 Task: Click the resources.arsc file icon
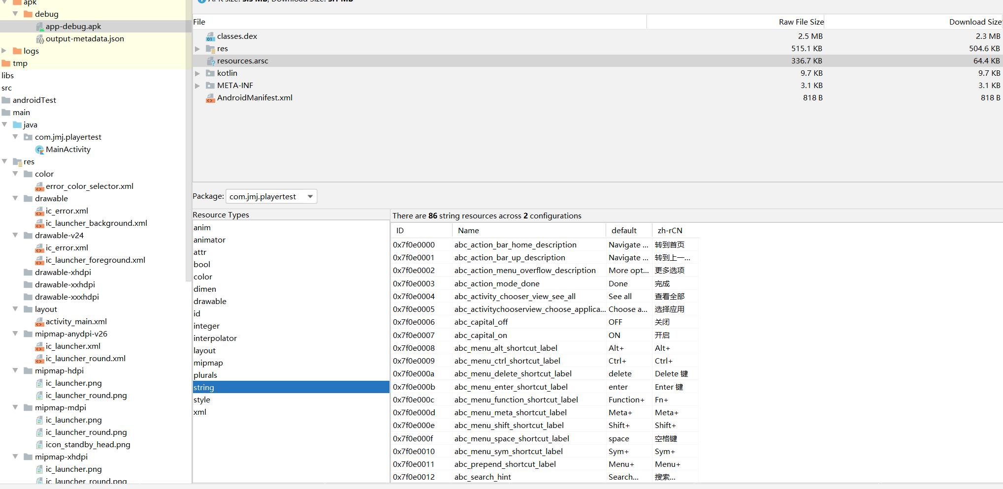pyautogui.click(x=210, y=61)
